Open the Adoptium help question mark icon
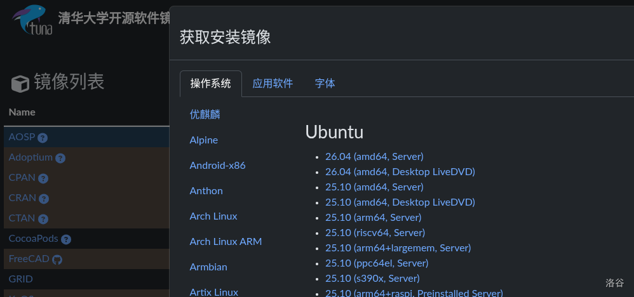This screenshot has width=634, height=297. point(60,158)
